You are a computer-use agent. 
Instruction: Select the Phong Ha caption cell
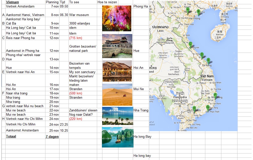(141, 7)
